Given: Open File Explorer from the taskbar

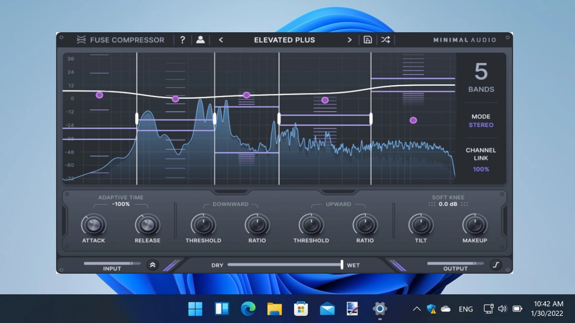Looking at the screenshot, I should coord(274,309).
